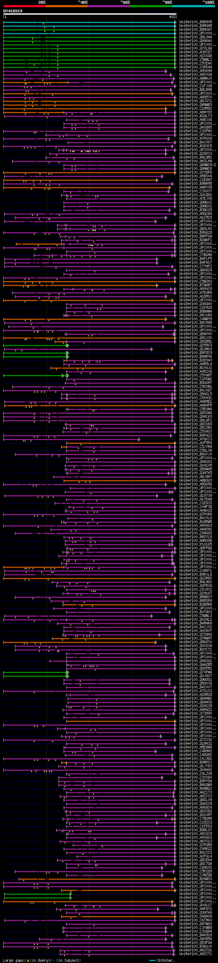Image resolution: width=218 pixels, height=963 pixels.
Task: Follow the UniRef100_Q8JGT1 link
Action: point(196,101)
